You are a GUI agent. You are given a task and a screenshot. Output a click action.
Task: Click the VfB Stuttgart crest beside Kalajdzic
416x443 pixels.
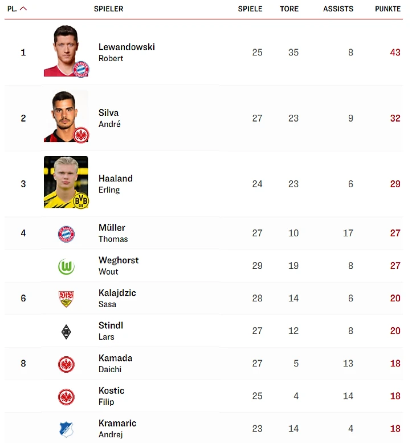(x=66, y=299)
